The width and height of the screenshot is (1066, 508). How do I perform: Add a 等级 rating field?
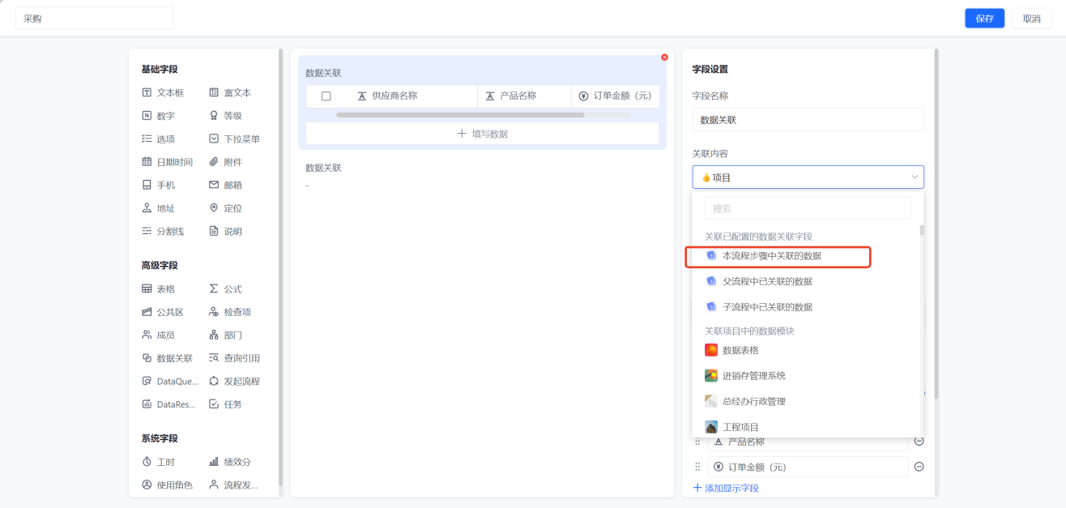(x=226, y=116)
